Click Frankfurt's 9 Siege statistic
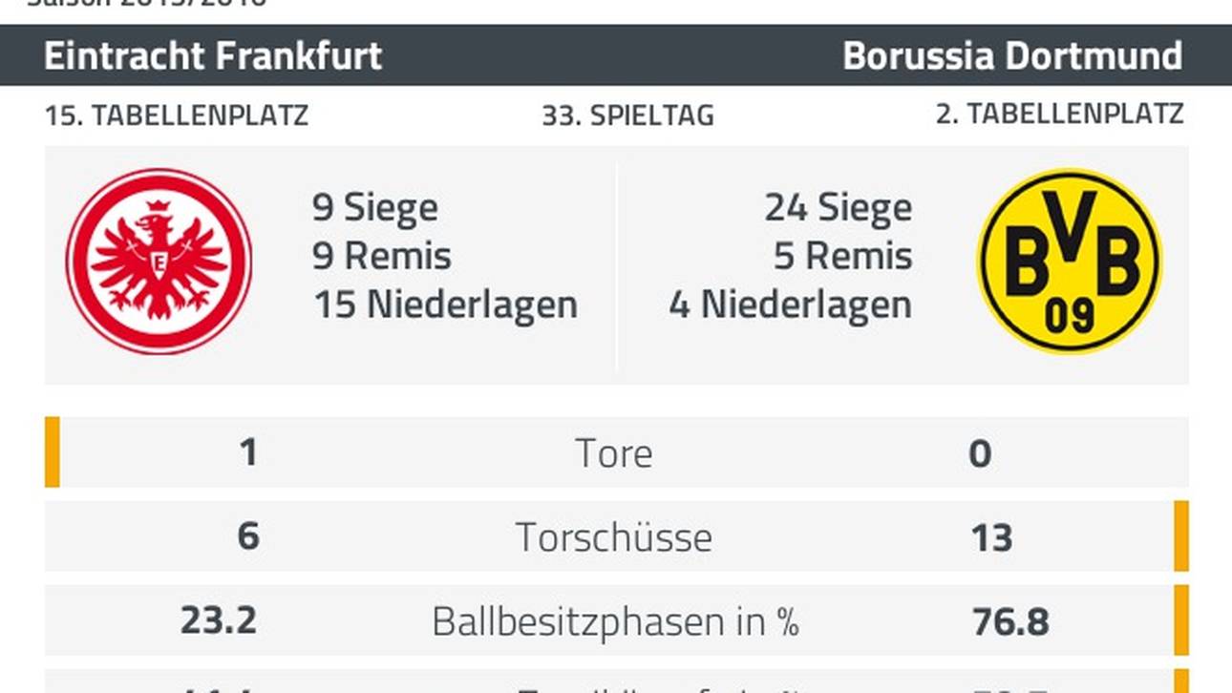Image resolution: width=1232 pixels, height=693 pixels. pyautogui.click(x=375, y=207)
